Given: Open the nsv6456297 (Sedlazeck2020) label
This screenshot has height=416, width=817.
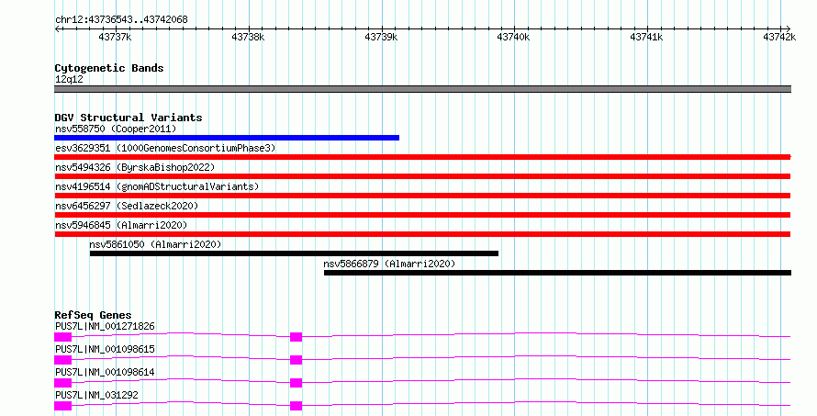Looking at the screenshot, I should [x=127, y=206].
